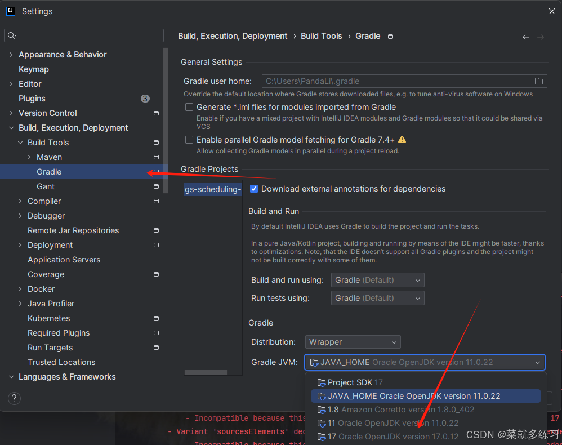
Task: Enable parallel Gradle model fetching checkbox
Action: pyautogui.click(x=189, y=140)
